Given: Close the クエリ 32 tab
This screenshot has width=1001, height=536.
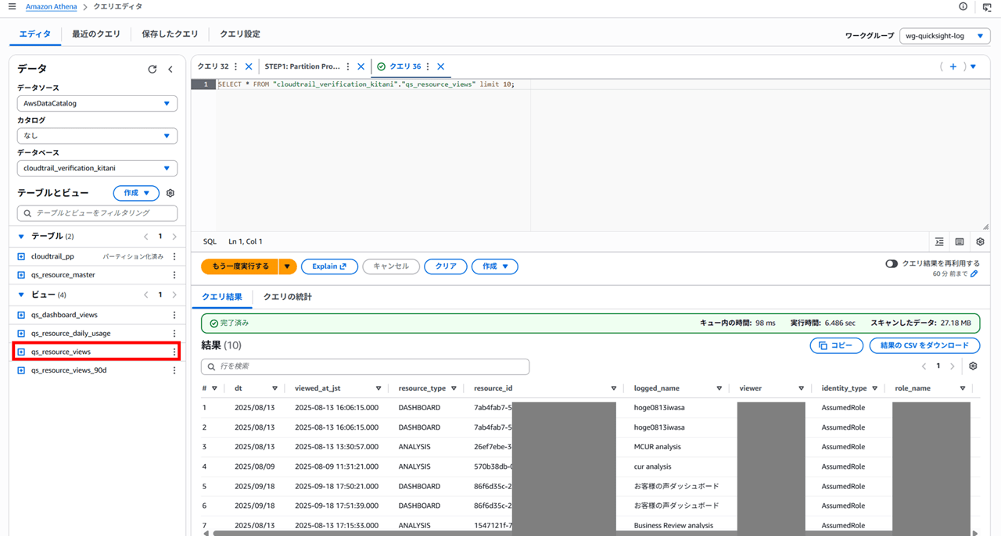Looking at the screenshot, I should coord(249,66).
